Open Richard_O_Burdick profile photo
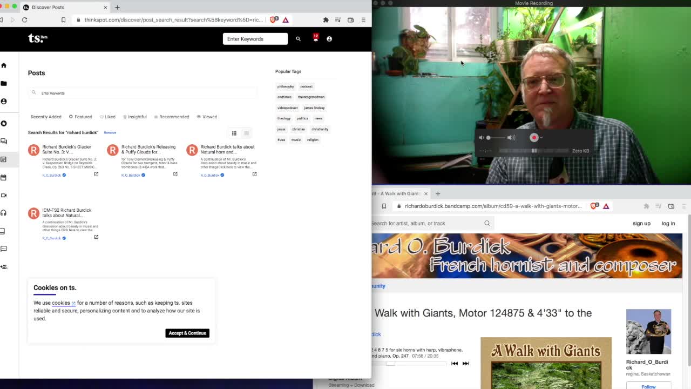The image size is (691, 389). 648,332
